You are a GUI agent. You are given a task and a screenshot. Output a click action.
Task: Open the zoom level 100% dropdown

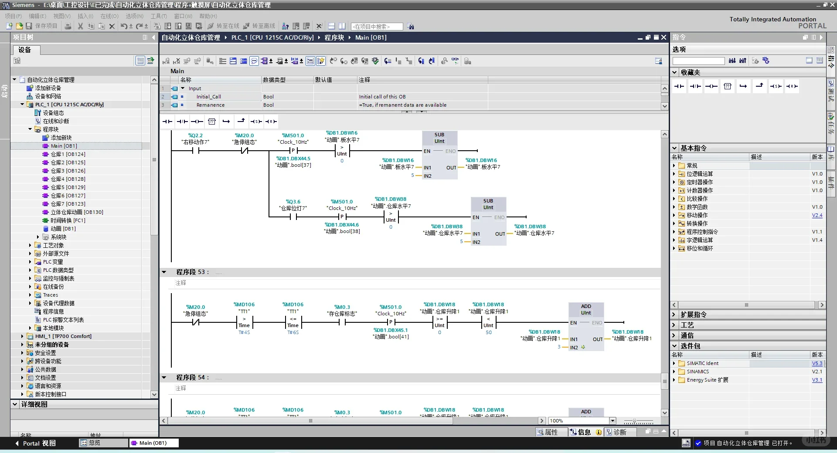(x=612, y=421)
